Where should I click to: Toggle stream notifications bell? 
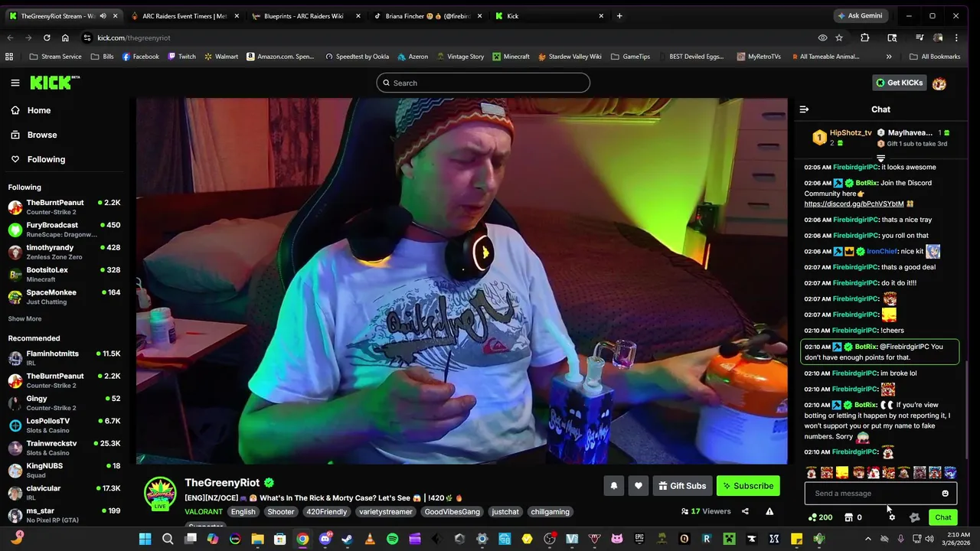pyautogui.click(x=613, y=486)
